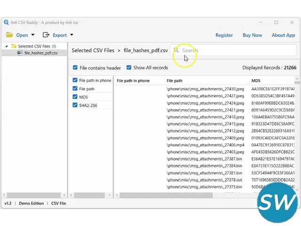Image resolution: width=301 pixels, height=226 pixels.
Task: Click the search magnifier icon
Action: tap(176, 50)
